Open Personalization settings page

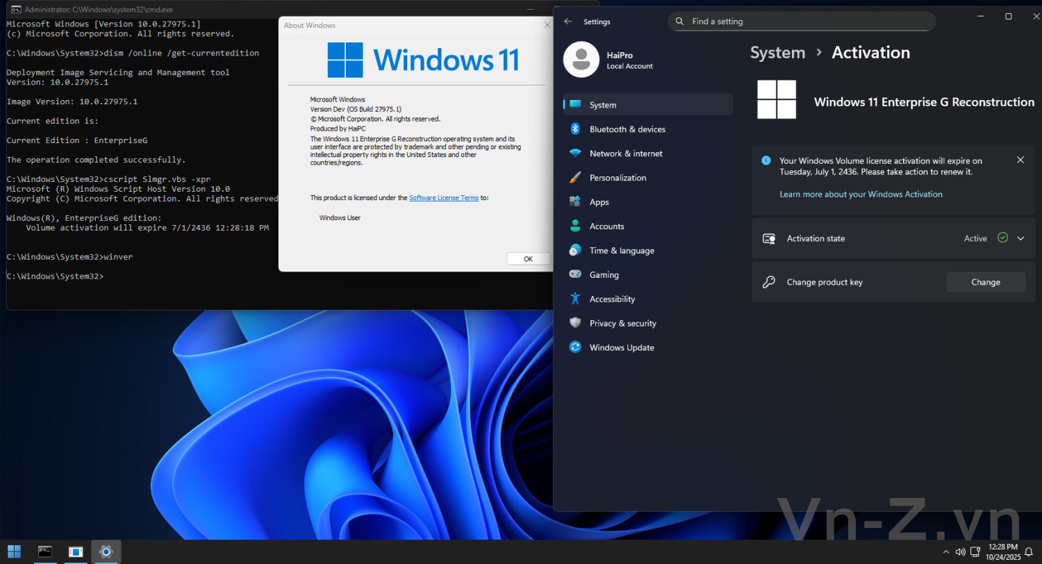click(618, 178)
